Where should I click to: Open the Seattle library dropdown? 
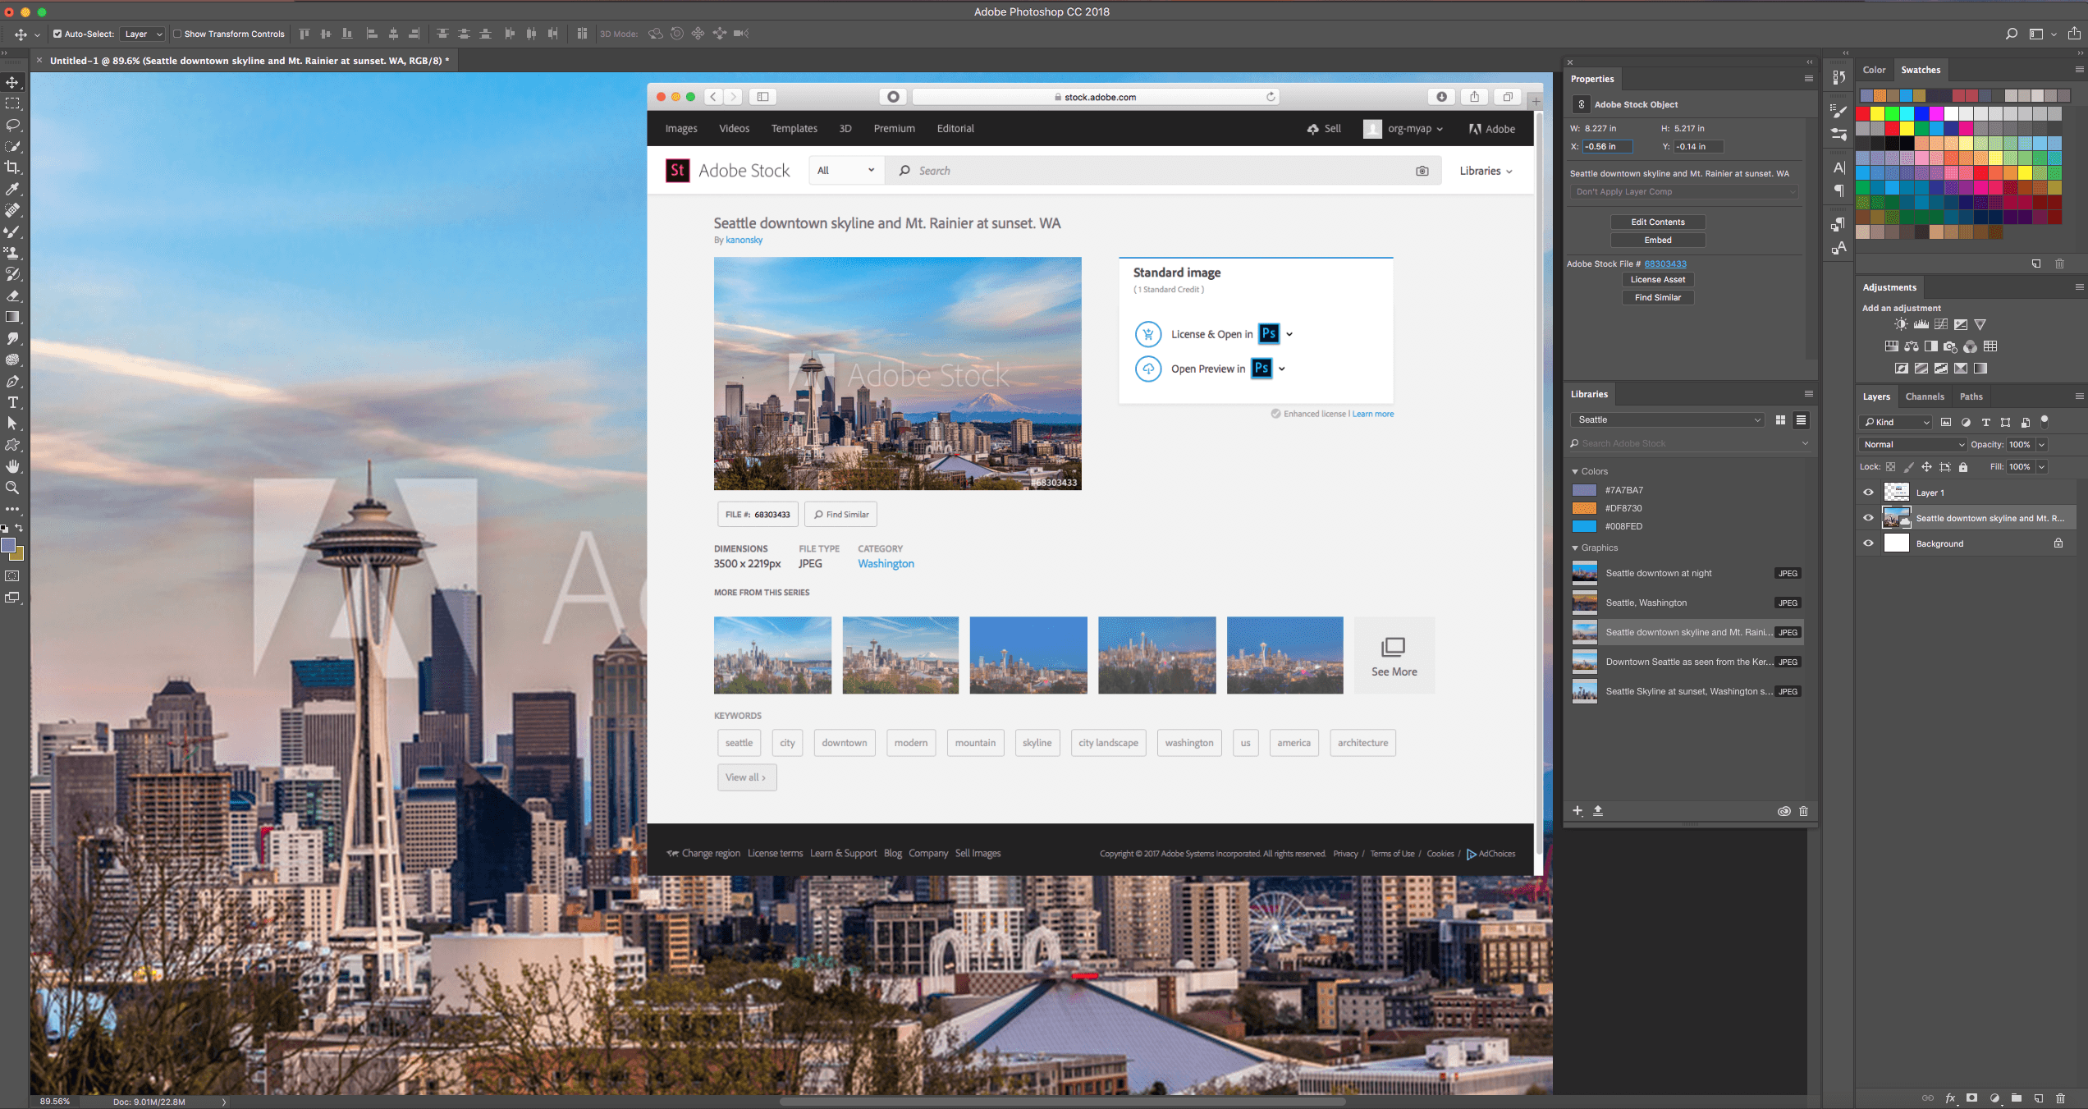coord(1667,420)
